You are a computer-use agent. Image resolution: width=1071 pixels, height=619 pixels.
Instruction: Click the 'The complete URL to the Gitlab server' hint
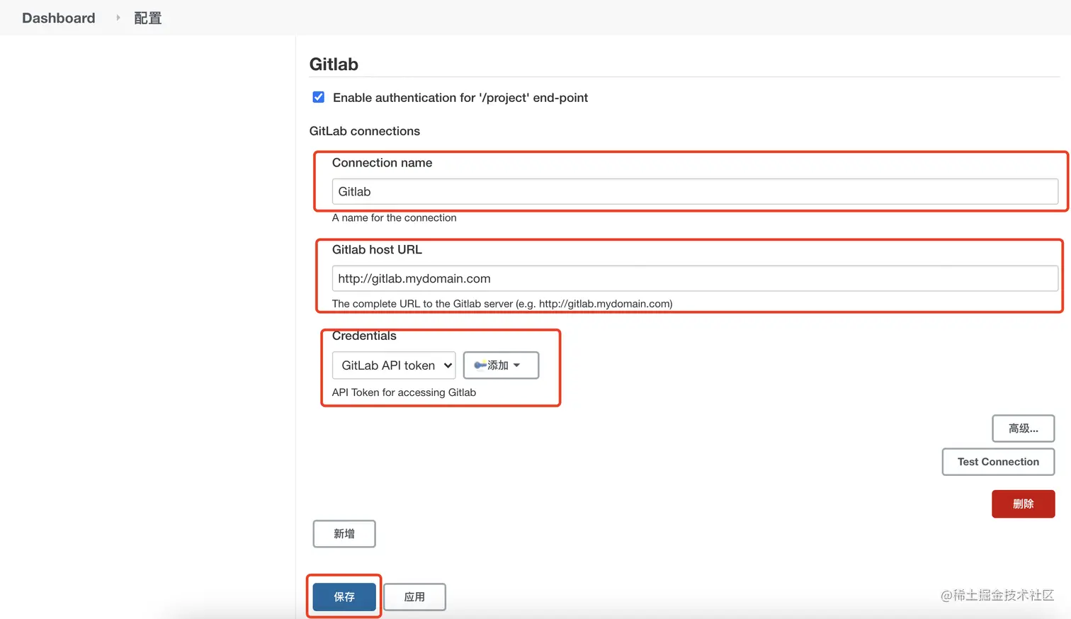502,304
